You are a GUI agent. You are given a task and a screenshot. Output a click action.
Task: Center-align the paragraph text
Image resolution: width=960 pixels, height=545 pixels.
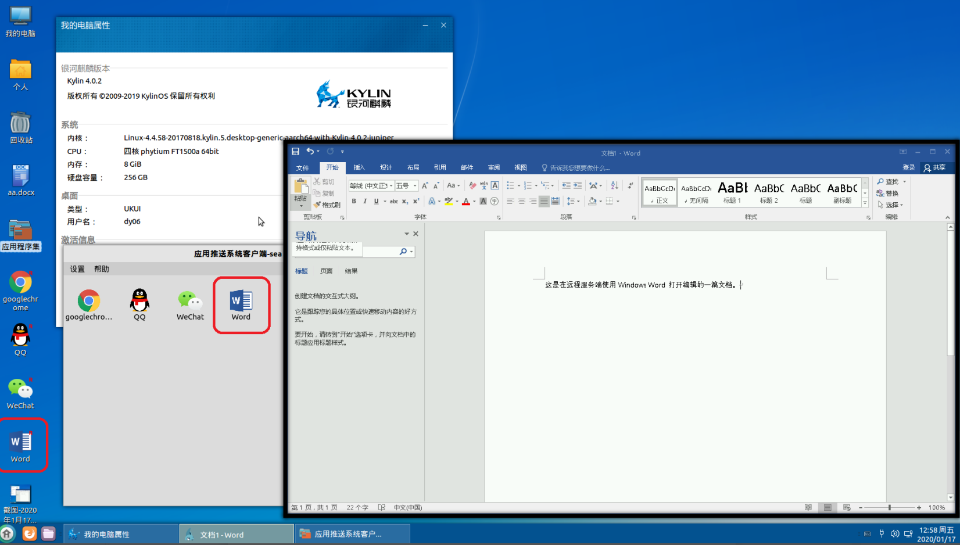pos(521,201)
